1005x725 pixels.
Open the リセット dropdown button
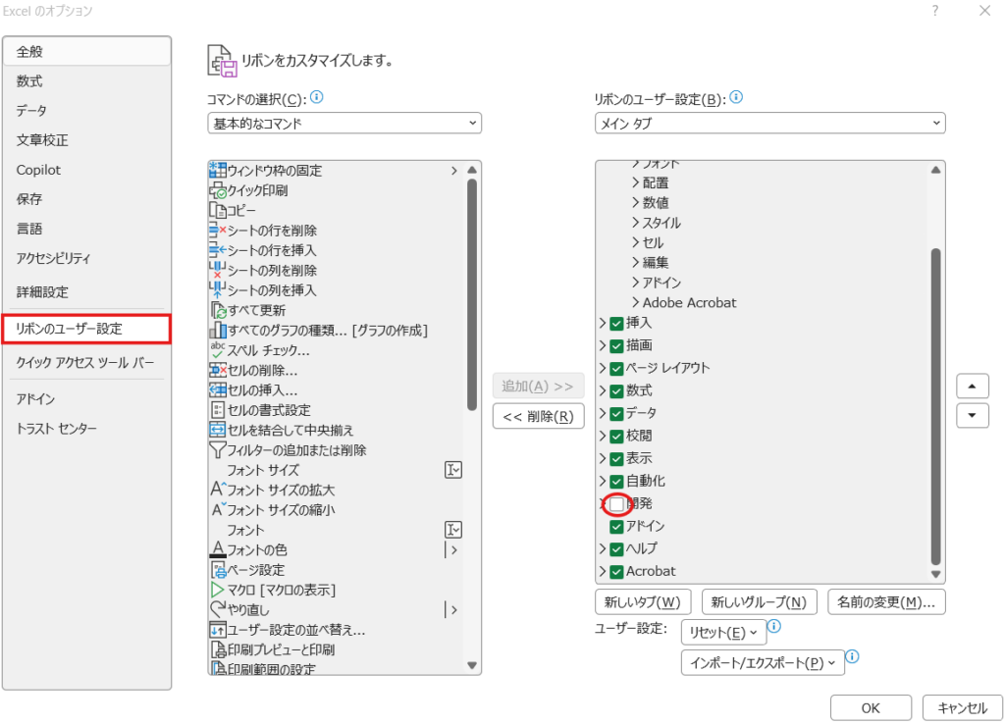click(x=723, y=632)
